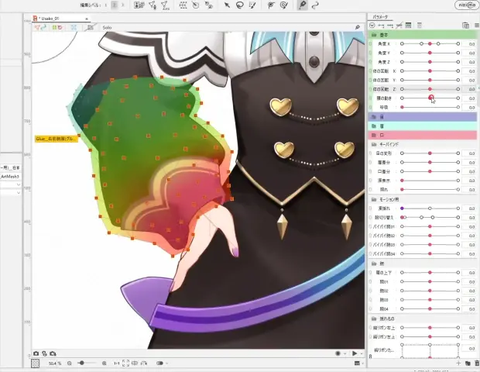Viewport: 480px width, 372px height.
Task: Select the arrow selection tool
Action: click(x=227, y=5)
